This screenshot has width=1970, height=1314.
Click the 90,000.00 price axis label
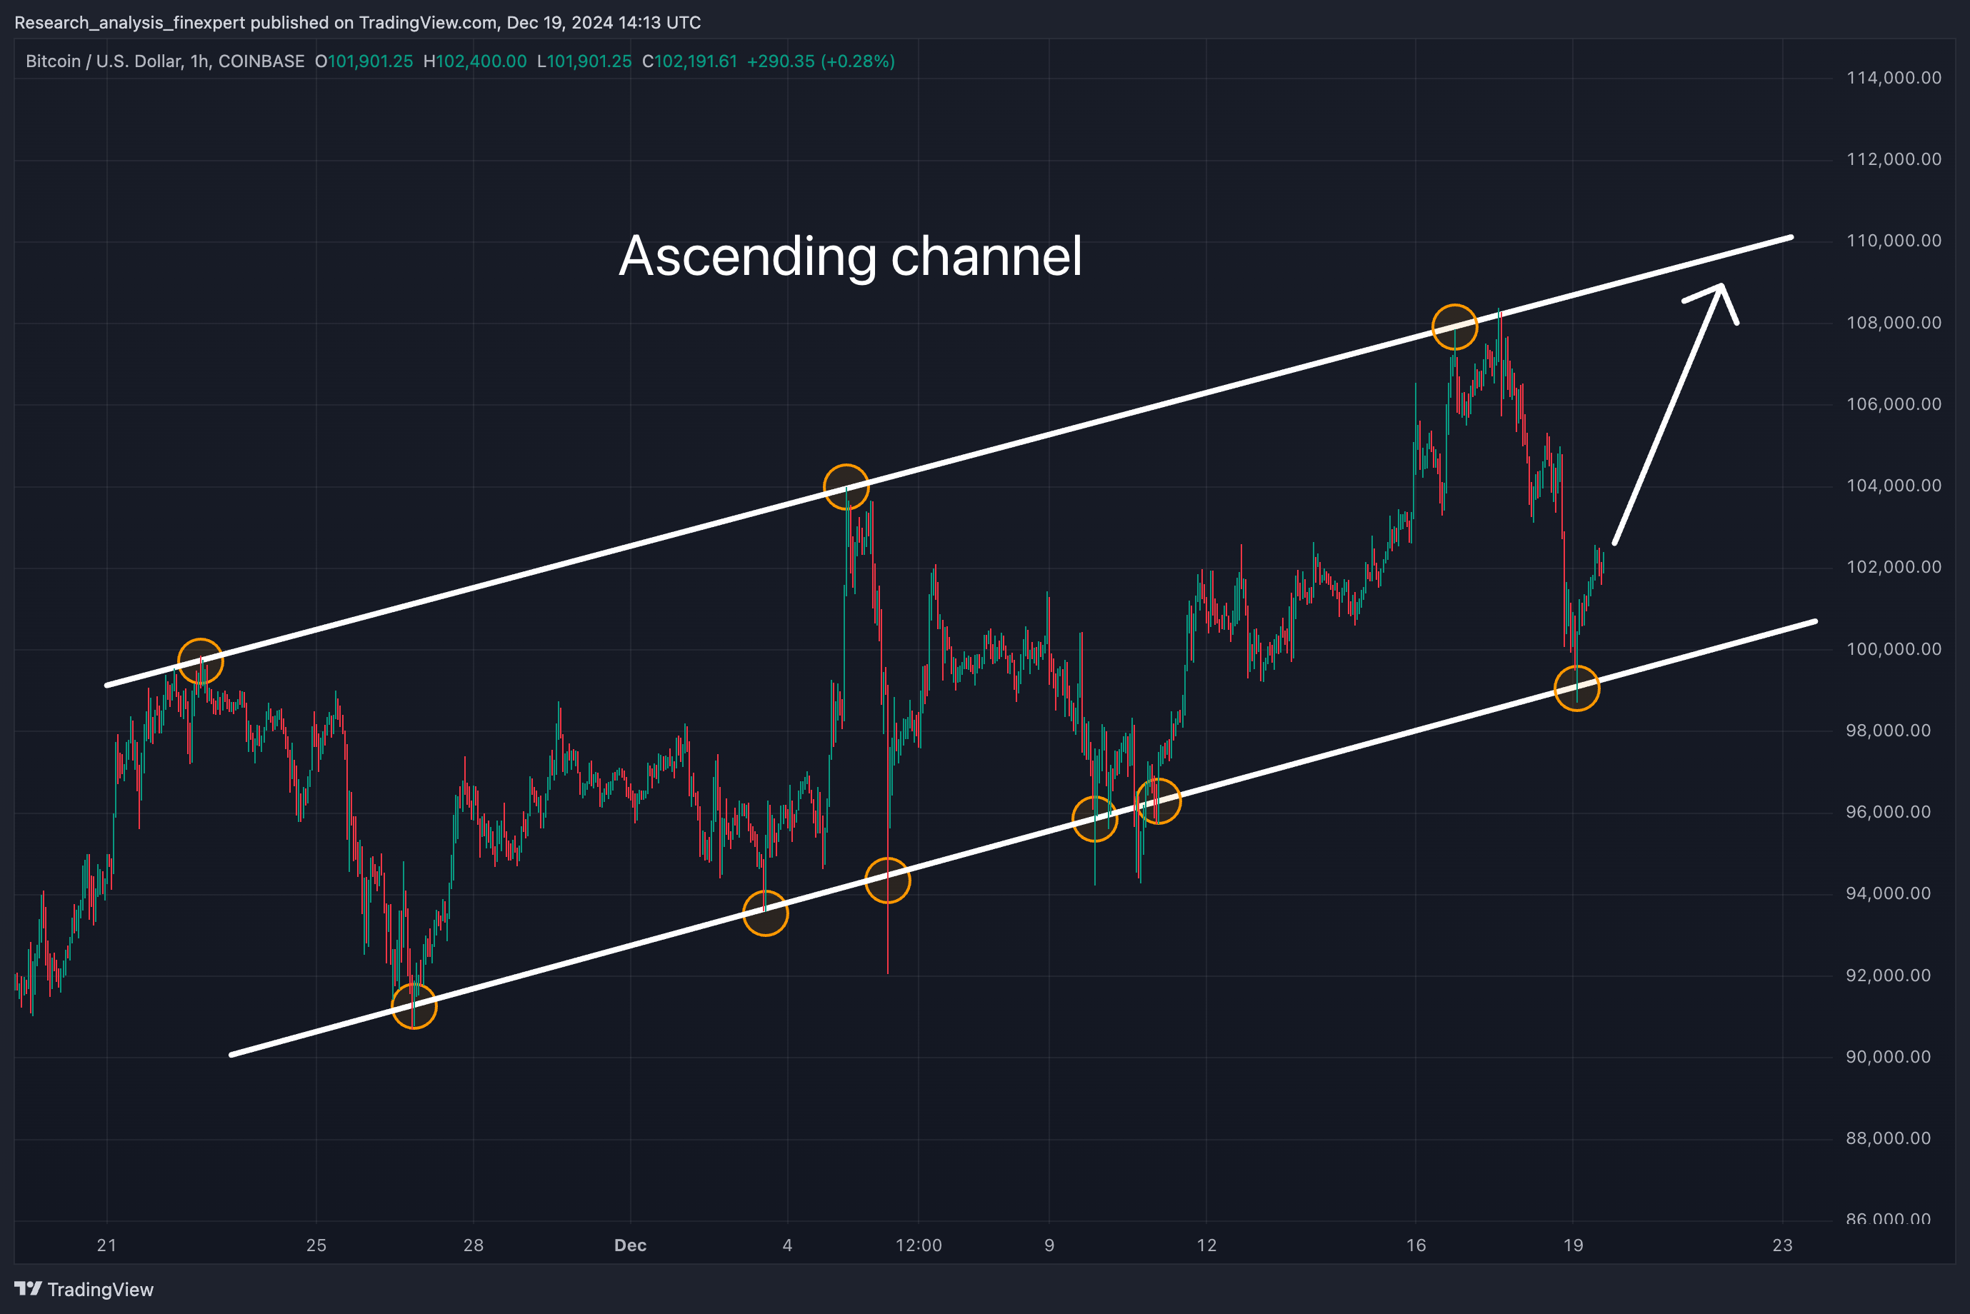point(1889,1056)
